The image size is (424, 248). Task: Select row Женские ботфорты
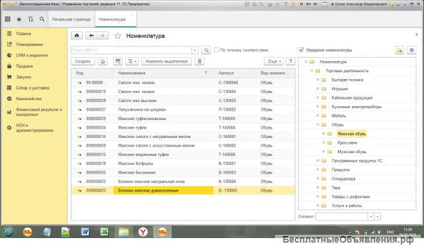183,164
